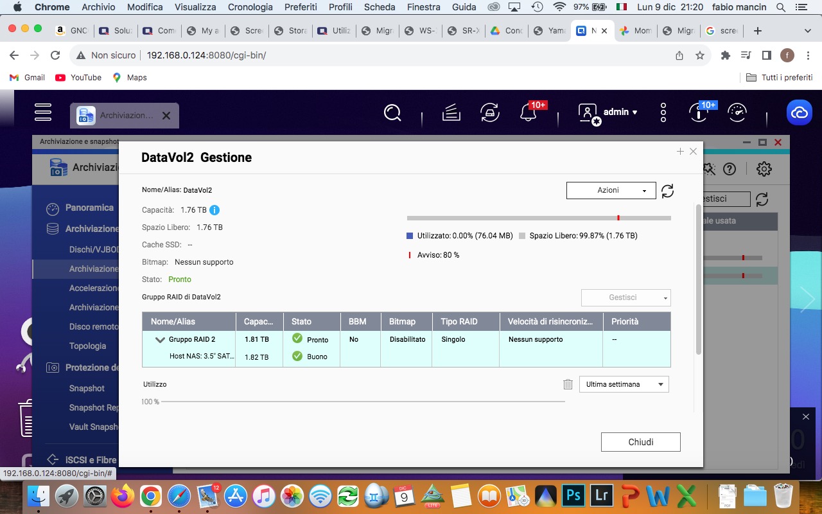Open storage settings gear icon

pos(764,169)
